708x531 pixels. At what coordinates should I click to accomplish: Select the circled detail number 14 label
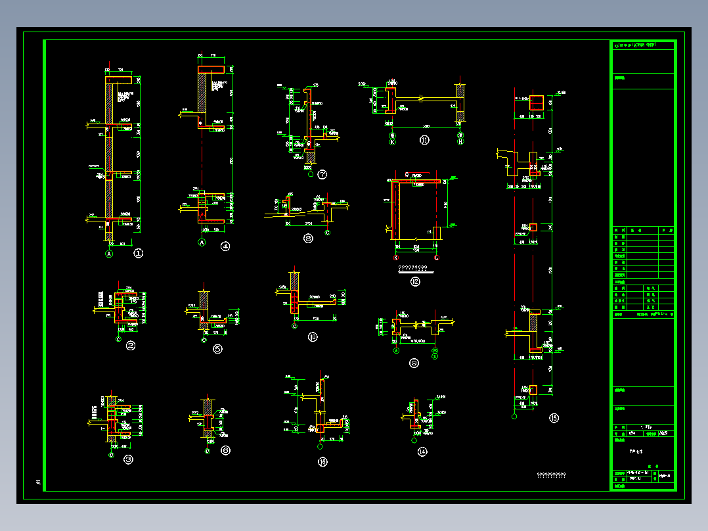click(x=422, y=451)
